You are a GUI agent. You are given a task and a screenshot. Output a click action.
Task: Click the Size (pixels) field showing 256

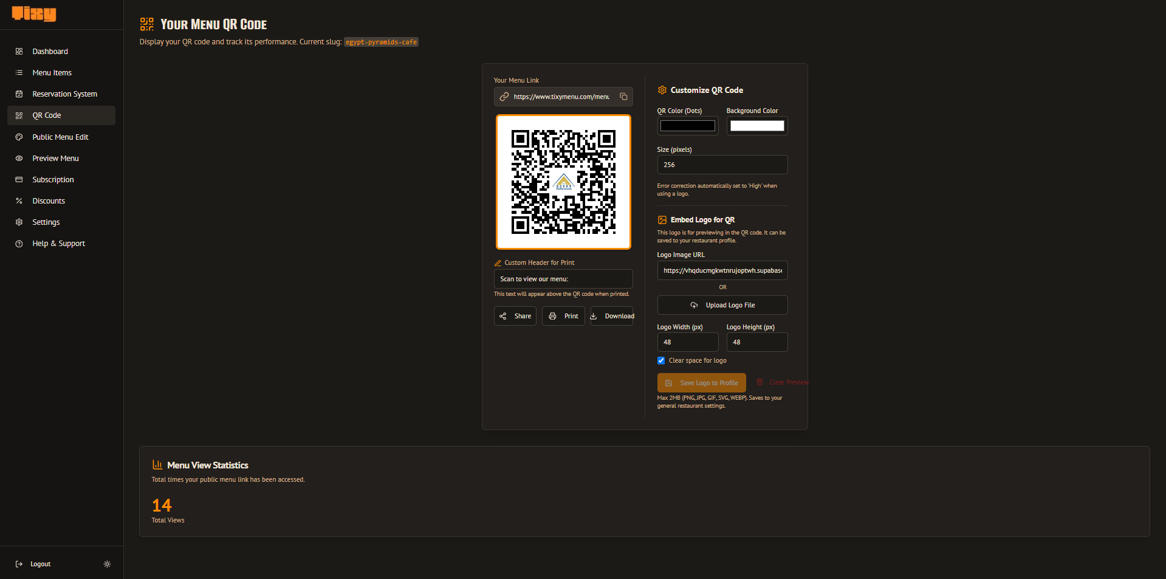[x=722, y=165]
